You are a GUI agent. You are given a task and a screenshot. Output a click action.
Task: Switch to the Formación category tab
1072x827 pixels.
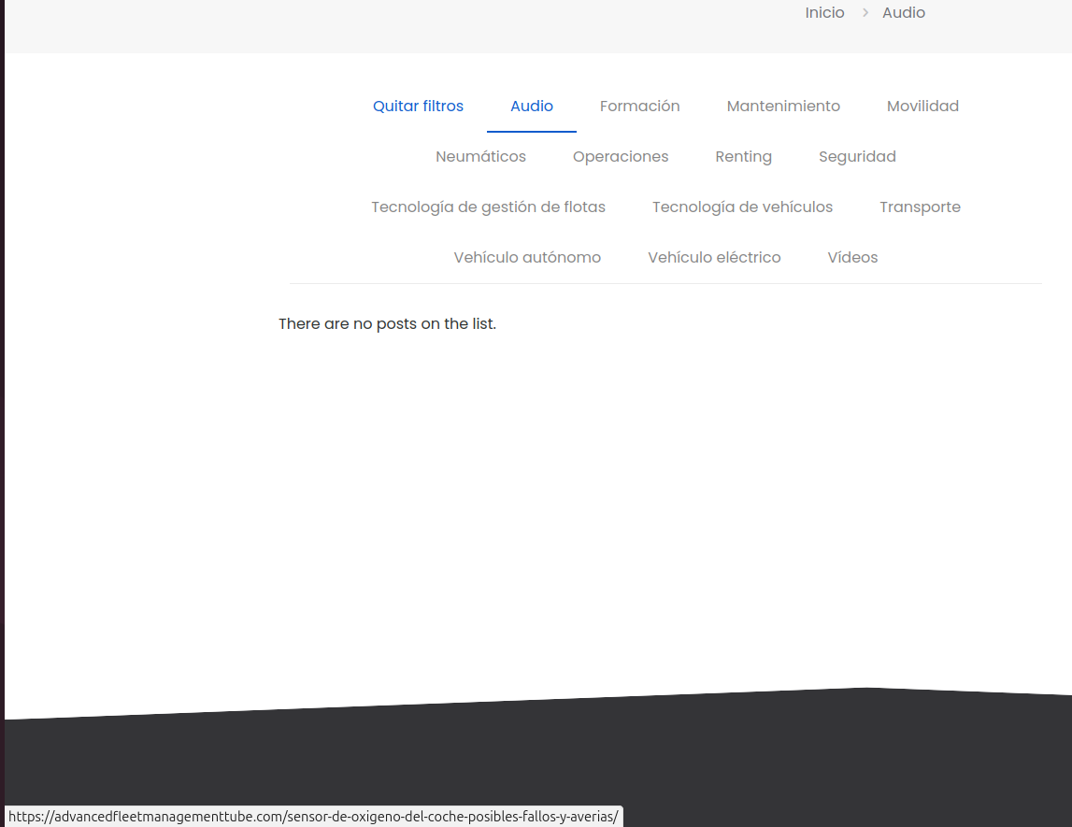click(x=639, y=107)
